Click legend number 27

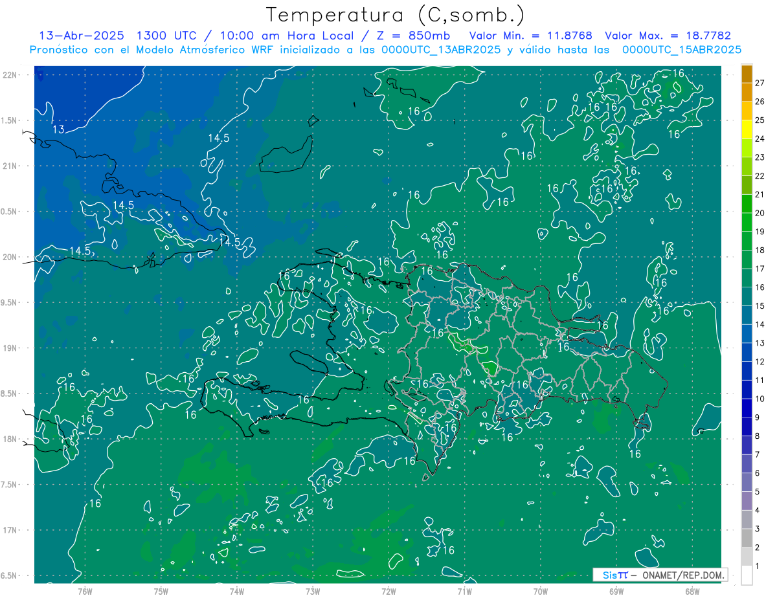coord(760,83)
